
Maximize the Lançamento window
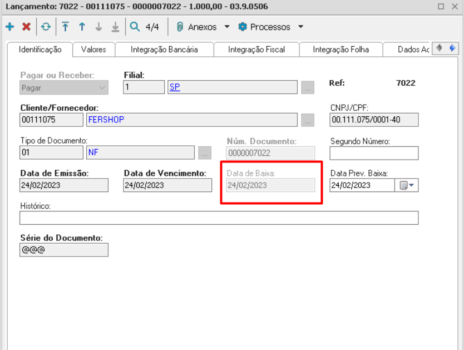[441, 6]
